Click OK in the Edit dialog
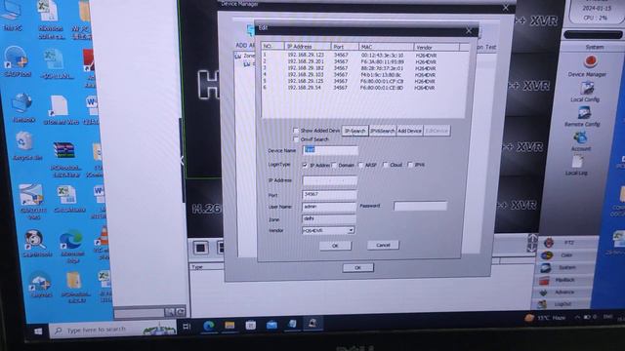 pos(335,246)
